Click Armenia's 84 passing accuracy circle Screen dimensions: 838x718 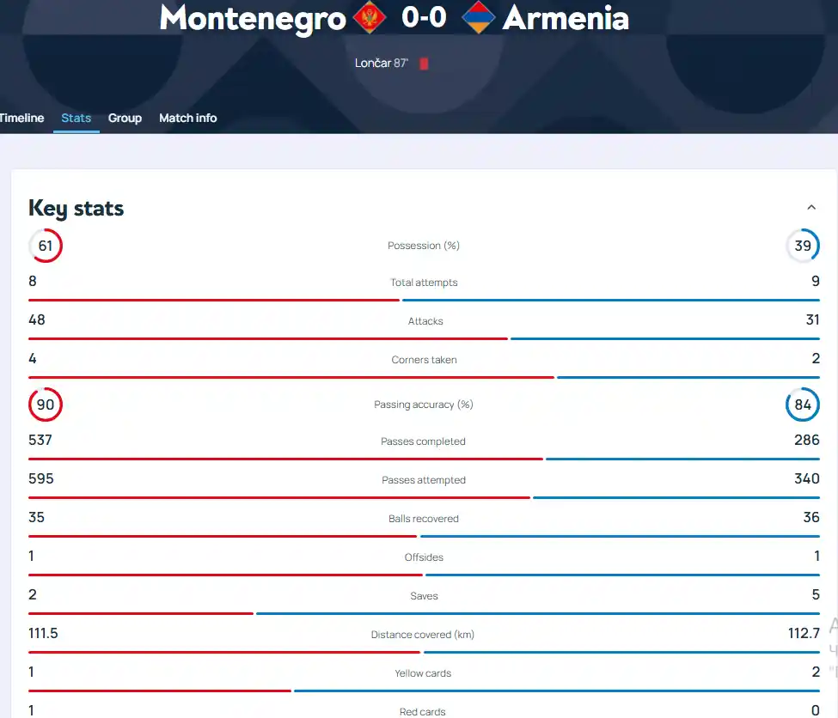(x=803, y=405)
